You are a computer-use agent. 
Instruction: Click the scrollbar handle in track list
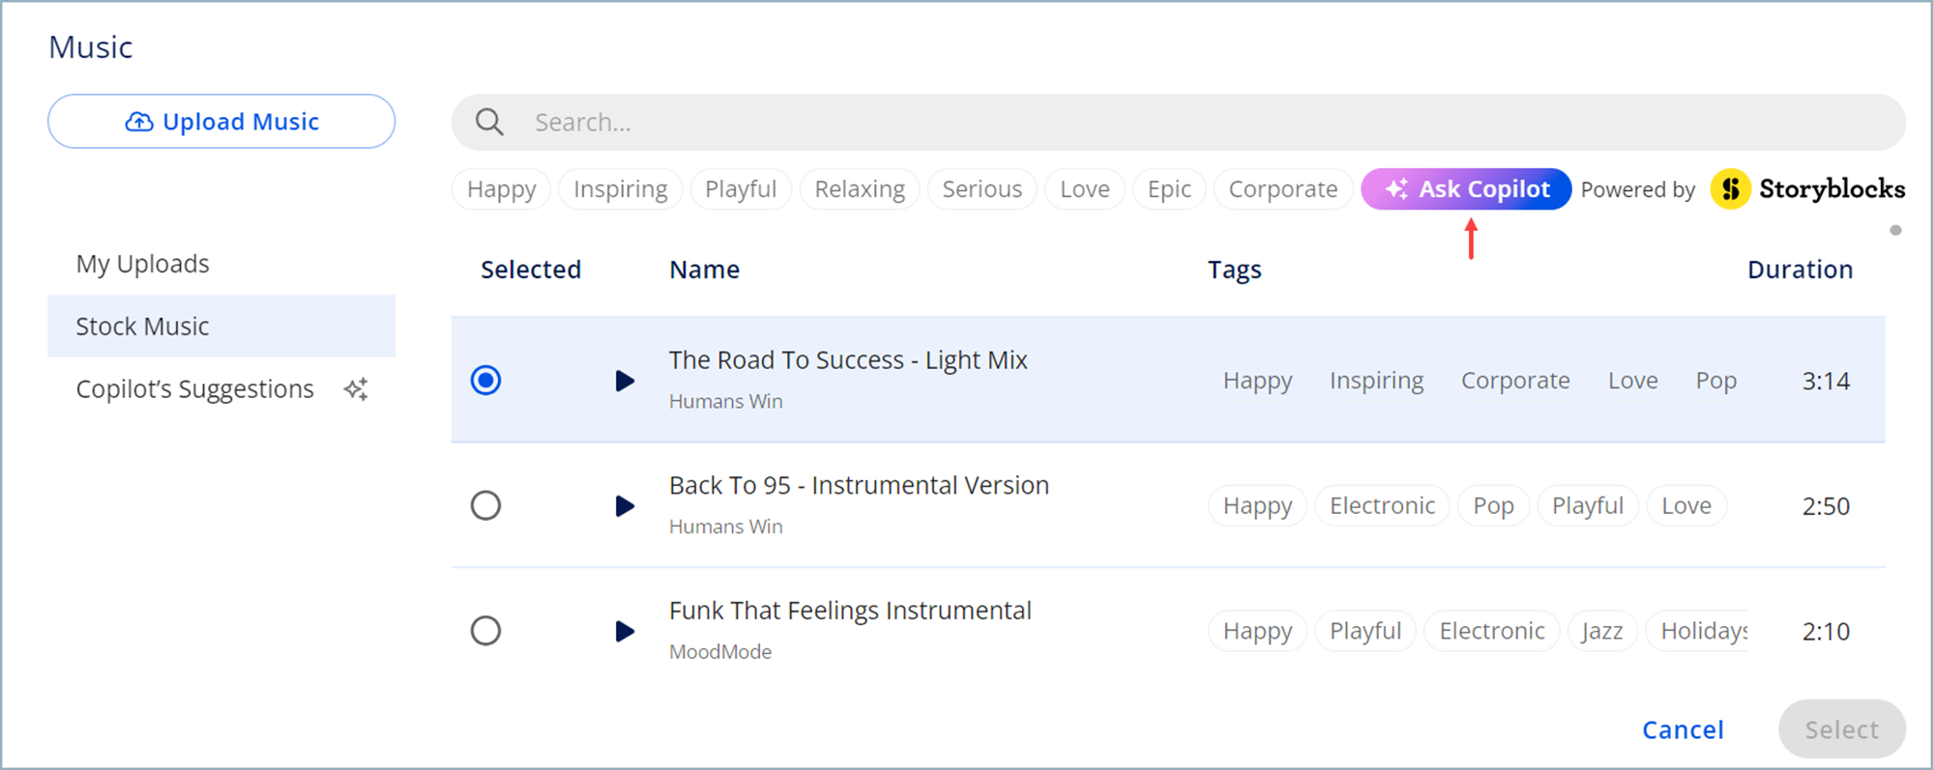(1895, 230)
